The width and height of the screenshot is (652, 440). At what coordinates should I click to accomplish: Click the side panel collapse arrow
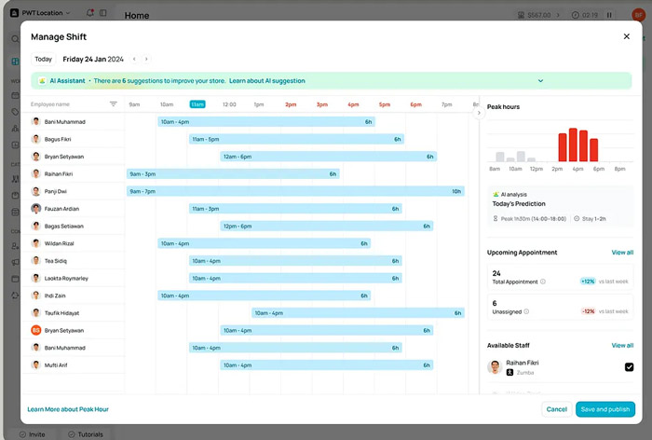479,113
